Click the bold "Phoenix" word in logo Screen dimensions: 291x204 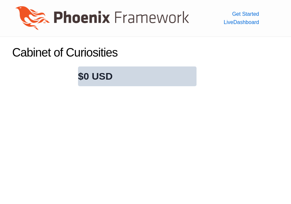(x=82, y=17)
